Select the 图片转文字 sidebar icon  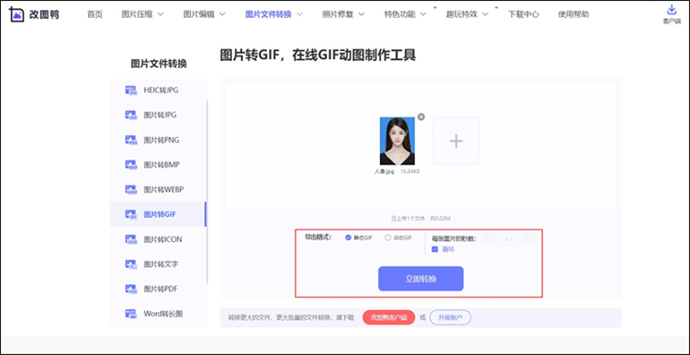(x=131, y=264)
